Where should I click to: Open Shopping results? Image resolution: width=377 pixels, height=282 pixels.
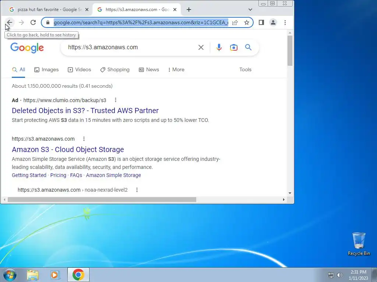pyautogui.click(x=115, y=69)
